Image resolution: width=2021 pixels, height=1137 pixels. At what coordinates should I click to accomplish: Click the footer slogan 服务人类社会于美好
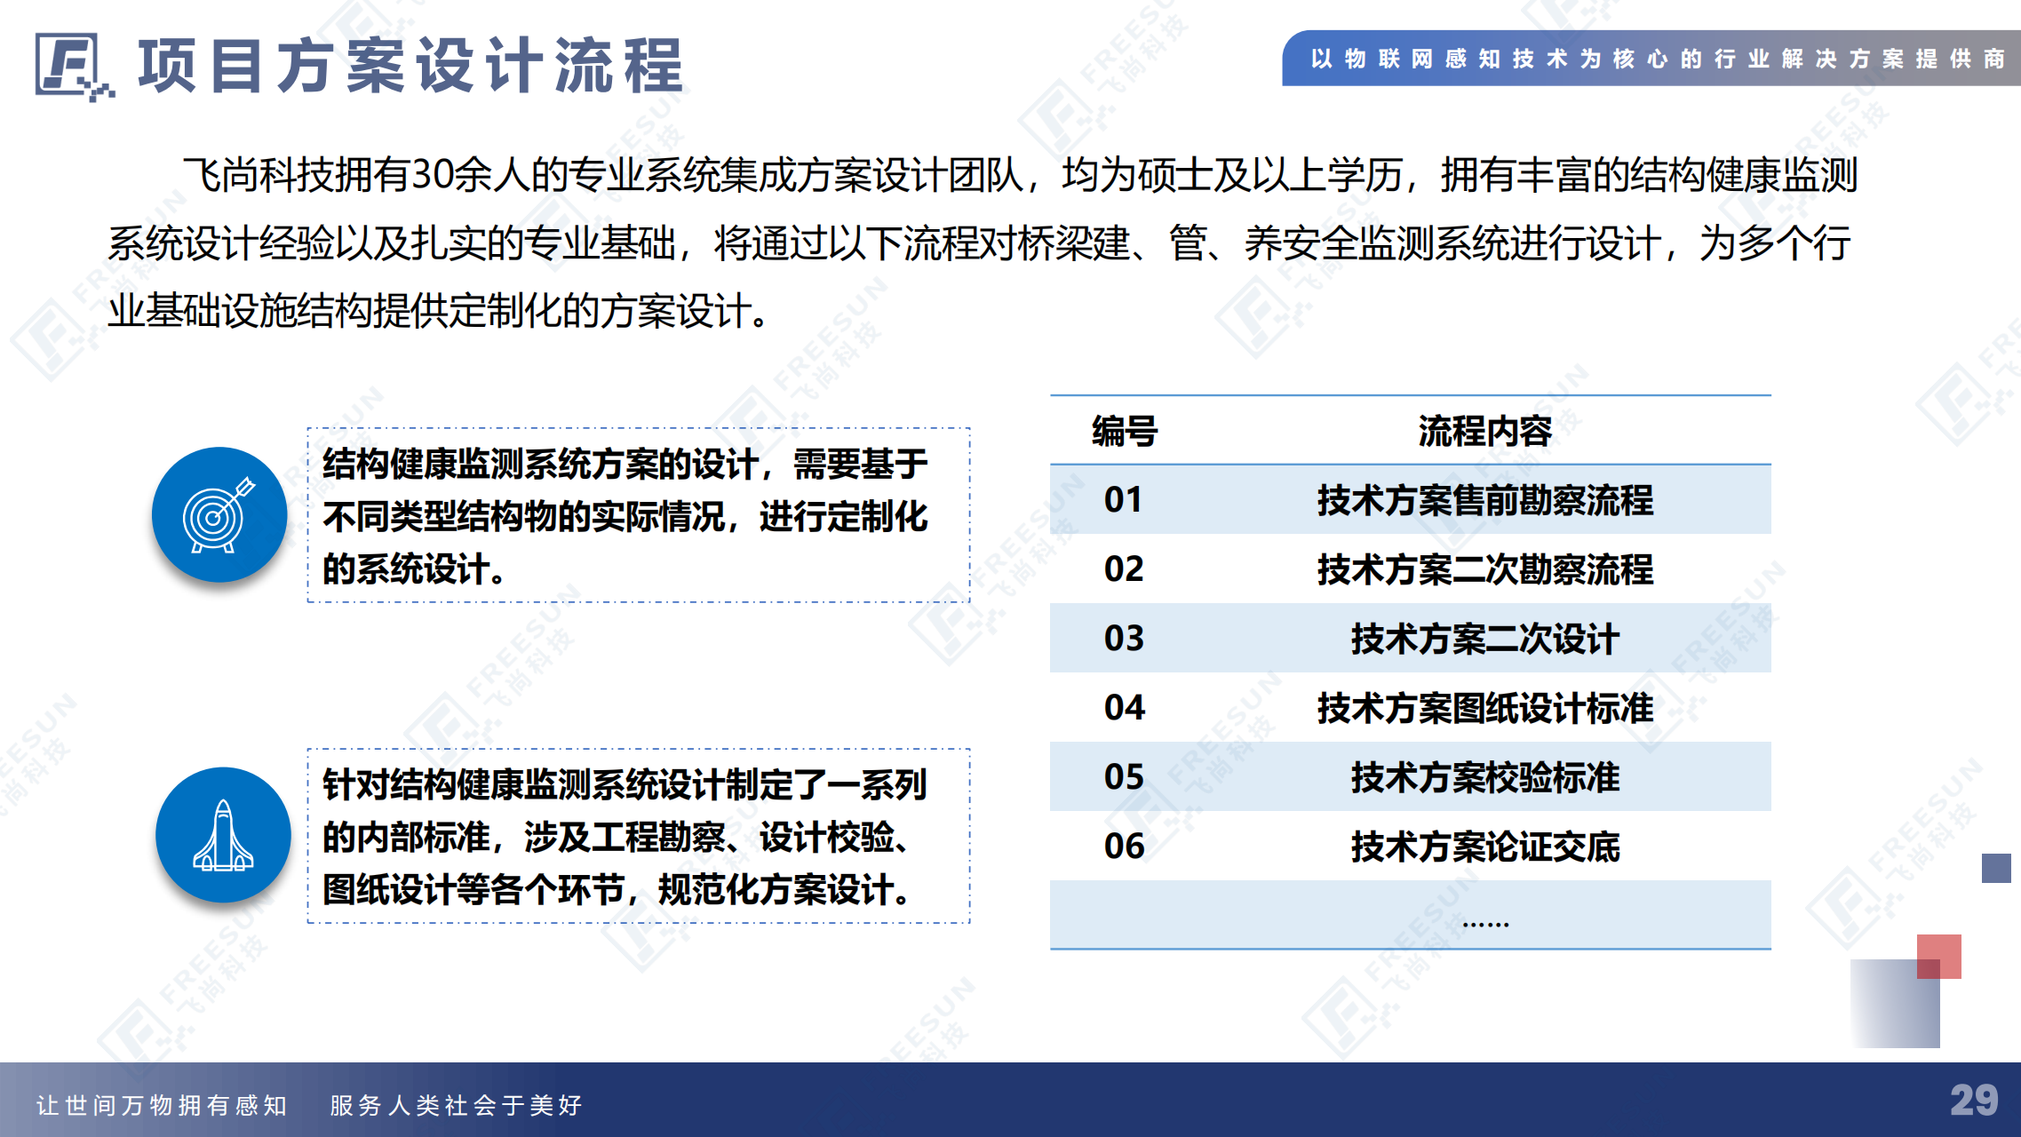point(456,1105)
